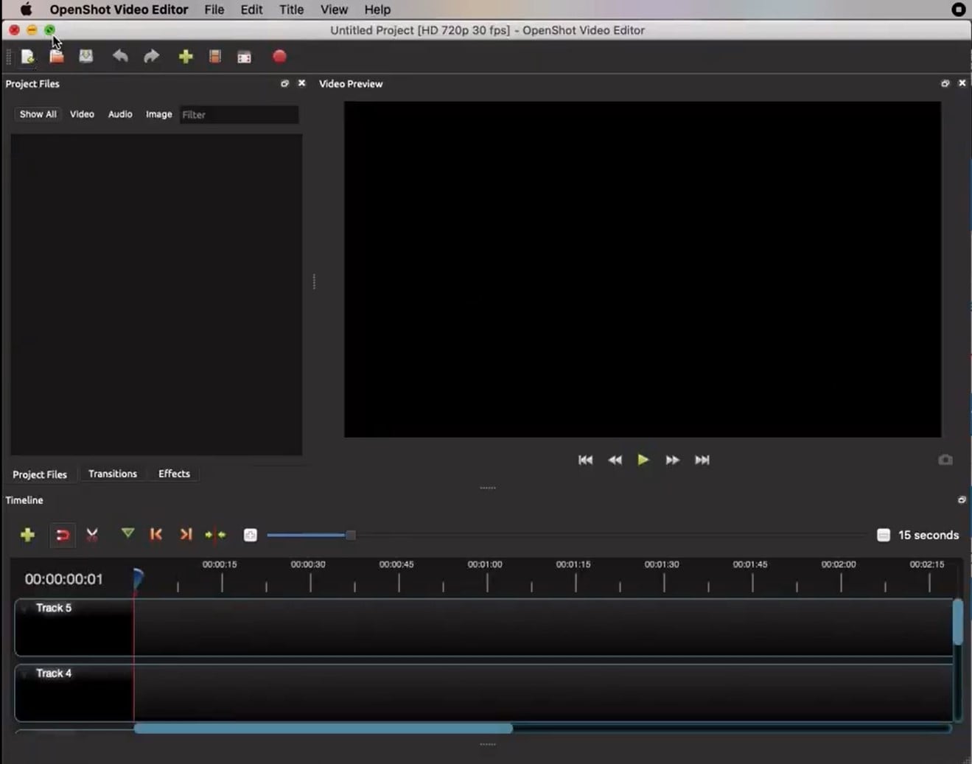Center the timeline on the playhead
This screenshot has width=972, height=764.
(215, 535)
